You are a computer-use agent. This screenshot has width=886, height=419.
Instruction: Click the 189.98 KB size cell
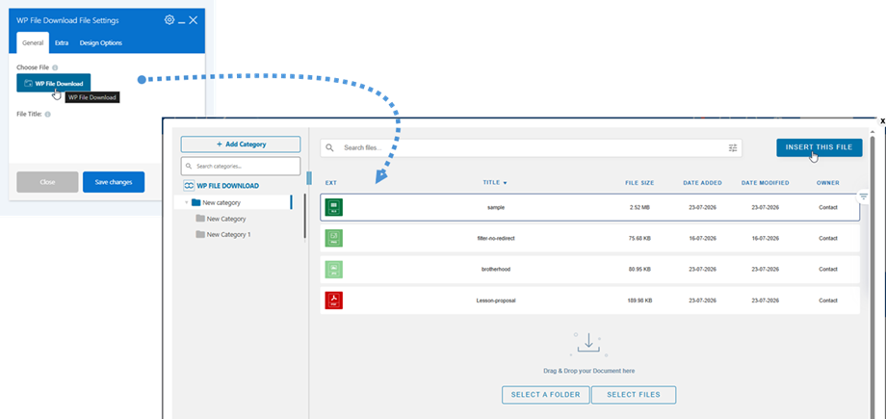point(639,301)
